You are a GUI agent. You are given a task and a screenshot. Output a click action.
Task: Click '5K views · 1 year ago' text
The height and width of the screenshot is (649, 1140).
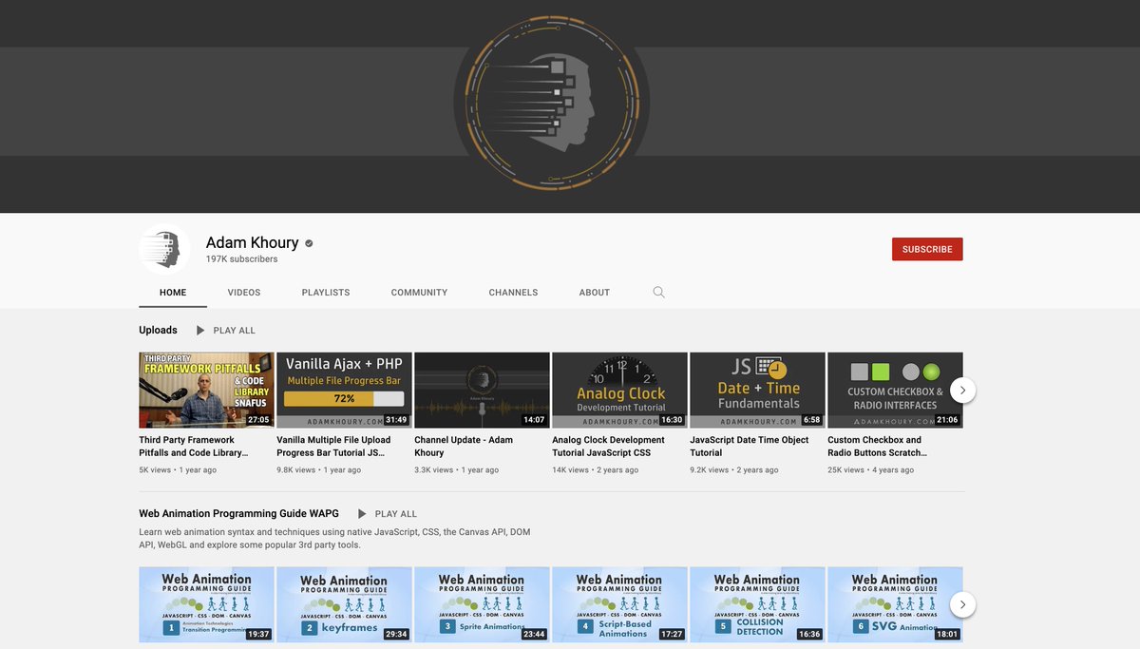click(178, 470)
